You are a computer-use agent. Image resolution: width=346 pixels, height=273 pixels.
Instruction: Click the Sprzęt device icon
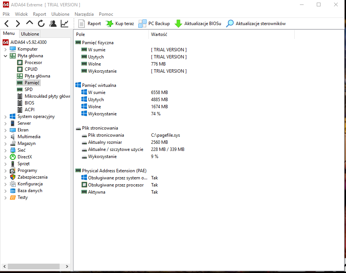coord(13,164)
